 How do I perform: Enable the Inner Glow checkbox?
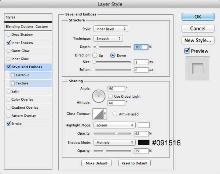pos(8,59)
